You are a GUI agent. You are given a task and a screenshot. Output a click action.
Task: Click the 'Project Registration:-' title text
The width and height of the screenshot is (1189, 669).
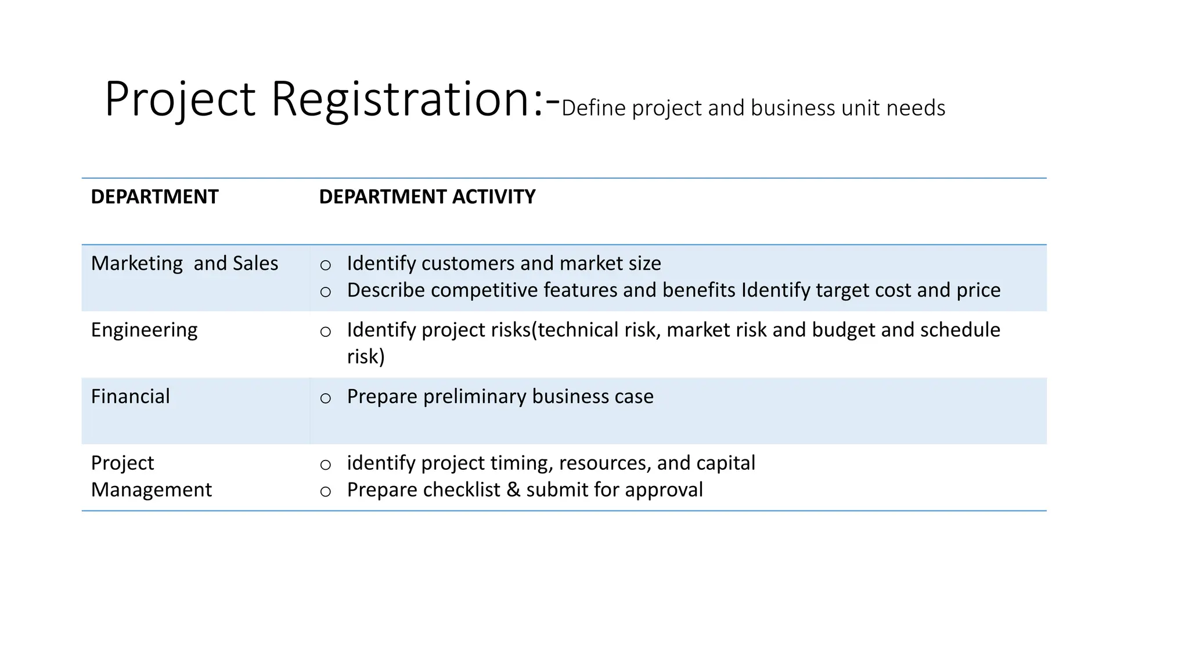click(331, 100)
